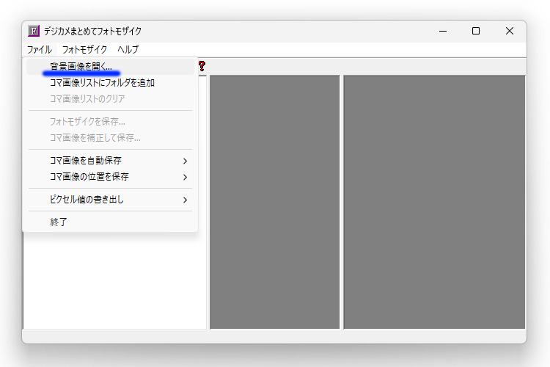Click the app icon in title bar
This screenshot has height=367, width=550.
pos(33,31)
